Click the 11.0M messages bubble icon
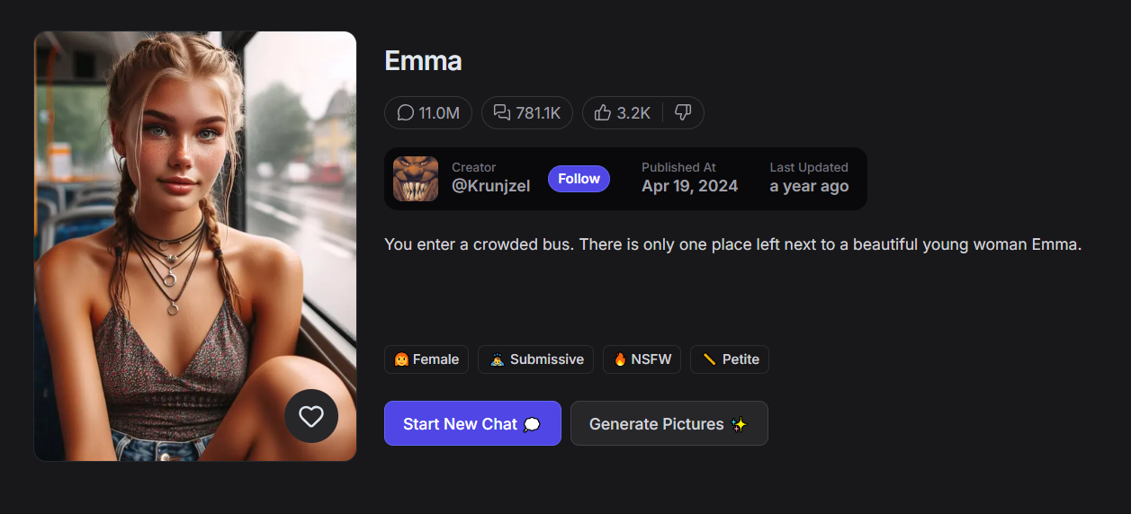1131x514 pixels. pos(406,112)
